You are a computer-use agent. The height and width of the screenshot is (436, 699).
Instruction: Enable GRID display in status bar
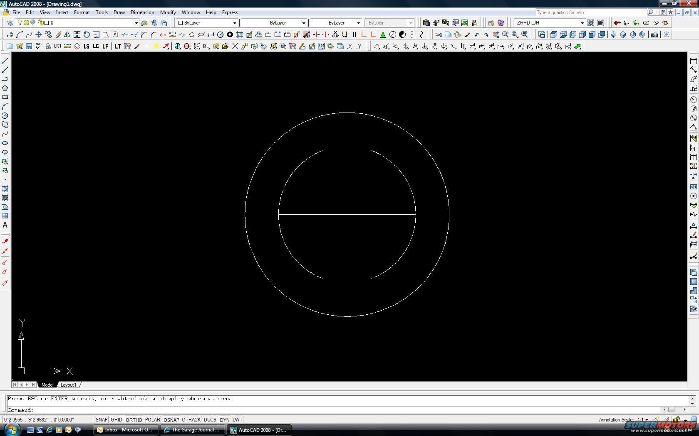[116, 420]
